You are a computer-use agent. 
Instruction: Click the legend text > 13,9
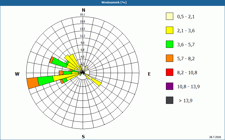point(186,101)
